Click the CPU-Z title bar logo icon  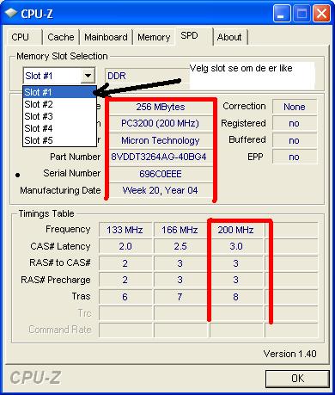click(x=10, y=13)
